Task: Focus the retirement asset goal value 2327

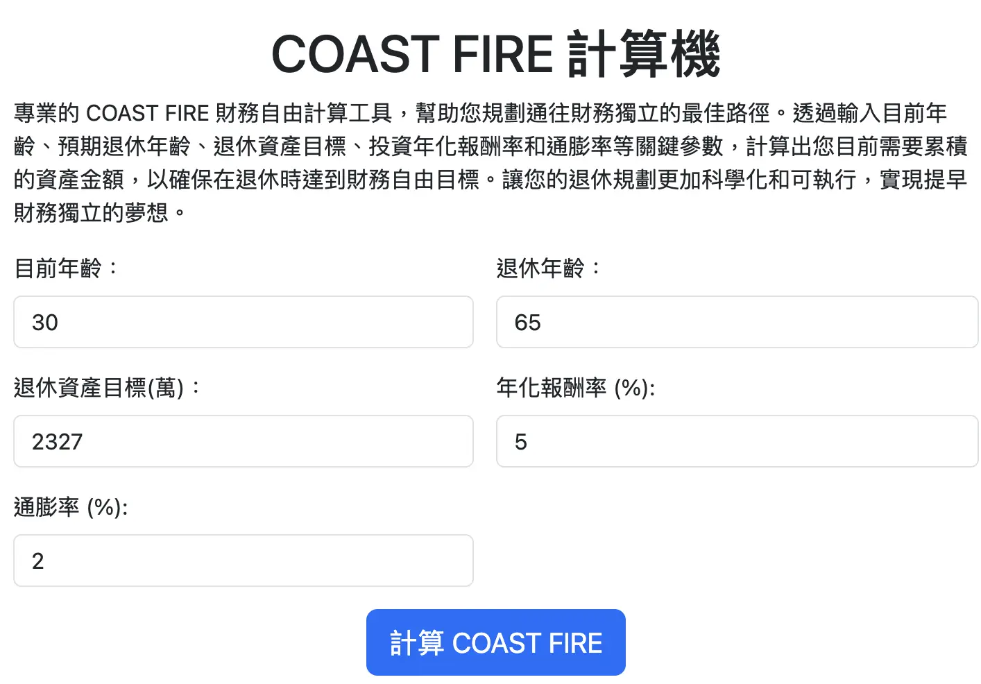Action: pos(243,441)
